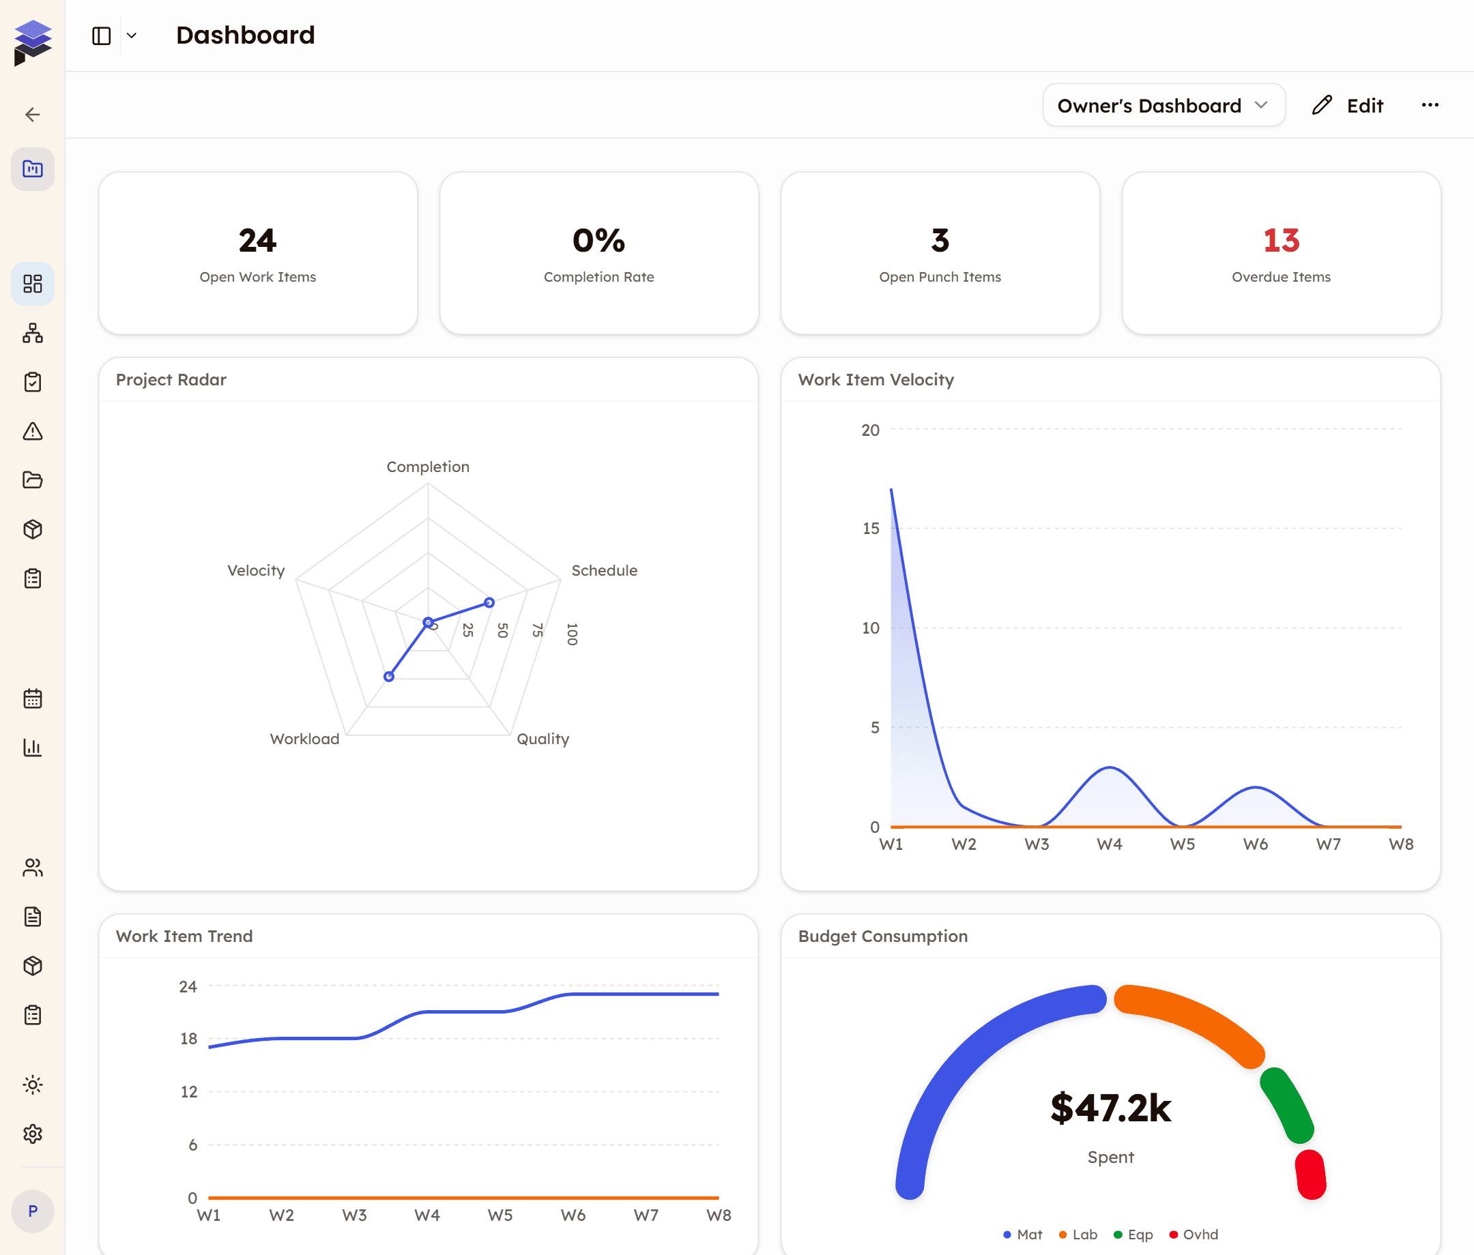Screen dimensions: 1474x1255
Task: Click the orange Lab legend item
Action: pos(1078,1235)
